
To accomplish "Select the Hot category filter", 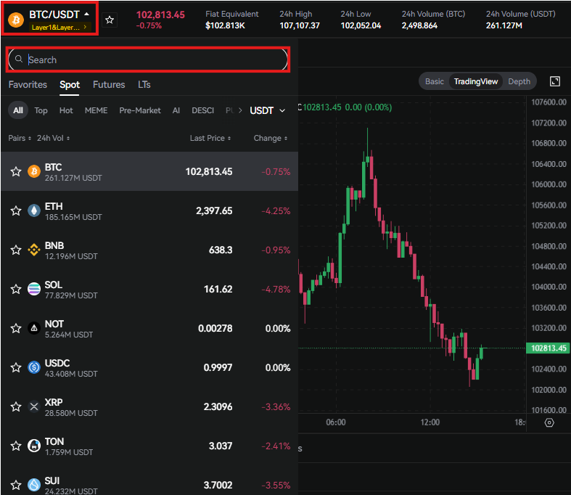I will (66, 110).
